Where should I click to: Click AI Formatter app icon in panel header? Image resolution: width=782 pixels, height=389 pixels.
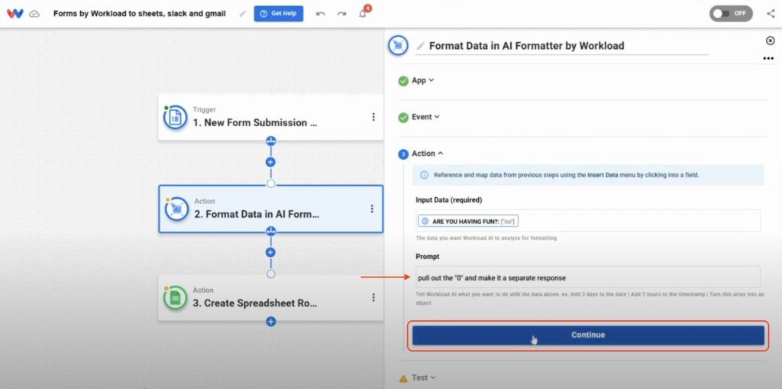398,45
